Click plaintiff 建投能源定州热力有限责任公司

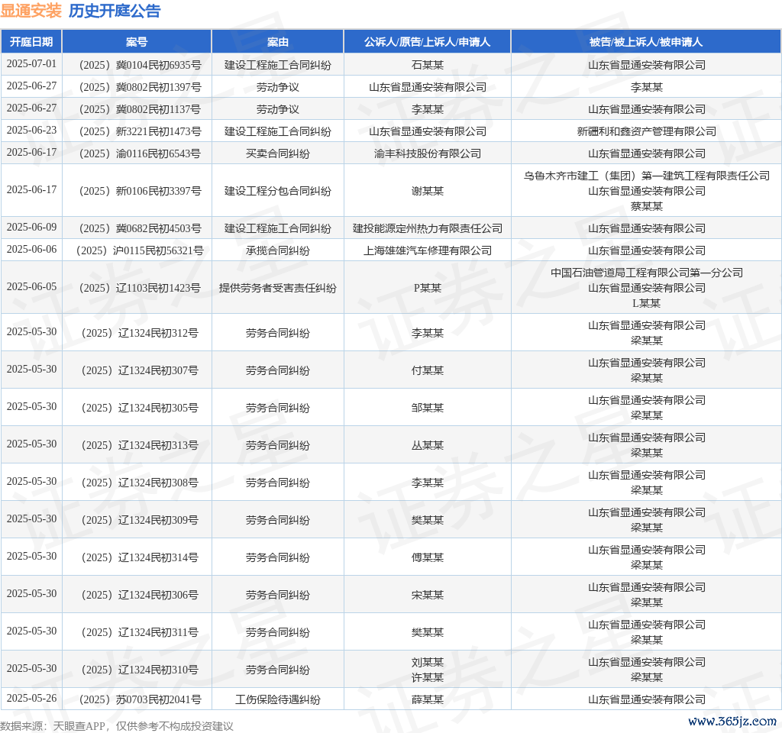coord(428,228)
